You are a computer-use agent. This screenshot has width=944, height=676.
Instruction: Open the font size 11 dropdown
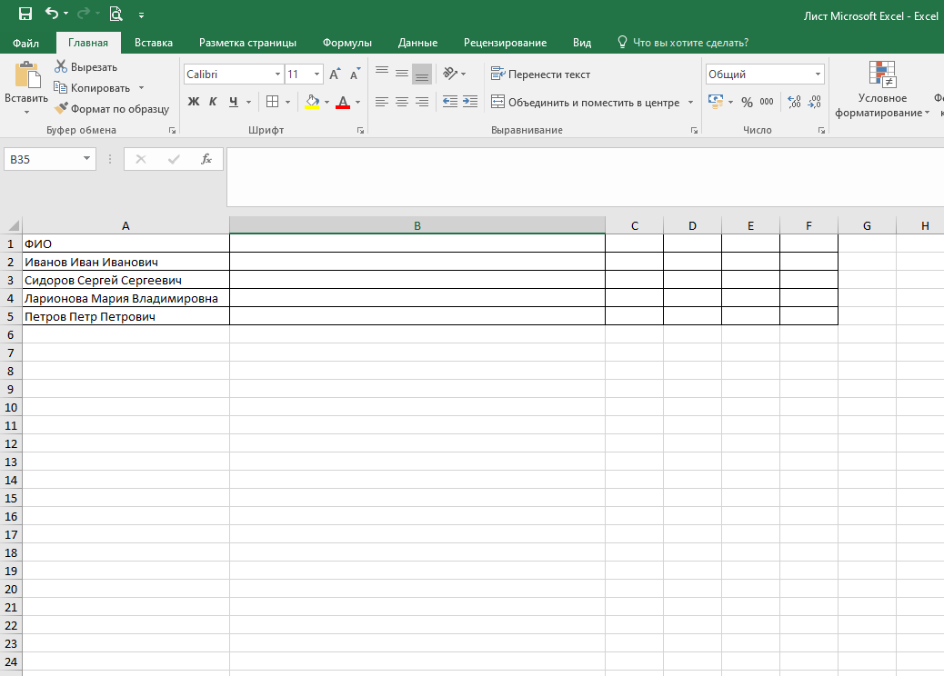(316, 74)
